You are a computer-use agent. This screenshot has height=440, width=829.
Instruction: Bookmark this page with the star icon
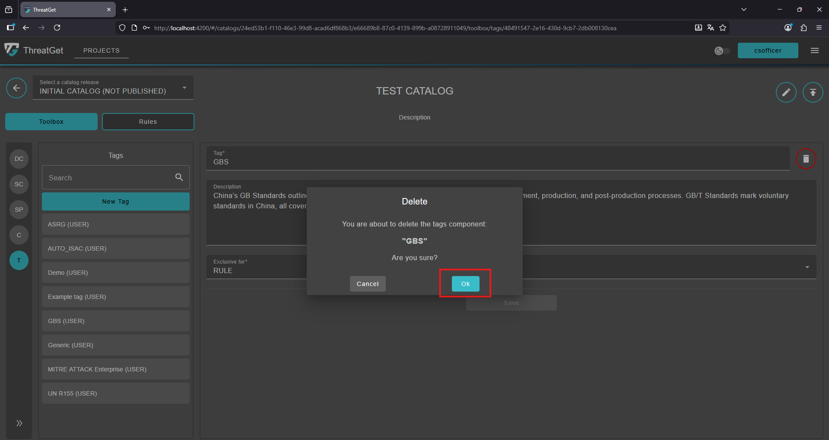723,28
